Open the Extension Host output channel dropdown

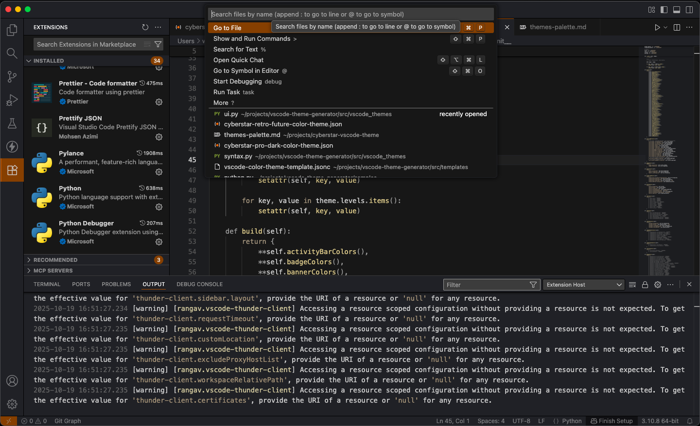click(584, 285)
